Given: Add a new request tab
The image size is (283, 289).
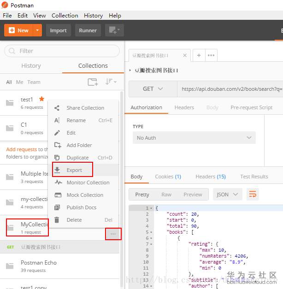Looking at the screenshot, I should coord(199,55).
